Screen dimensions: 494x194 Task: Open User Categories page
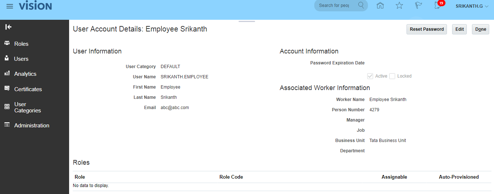[27, 107]
